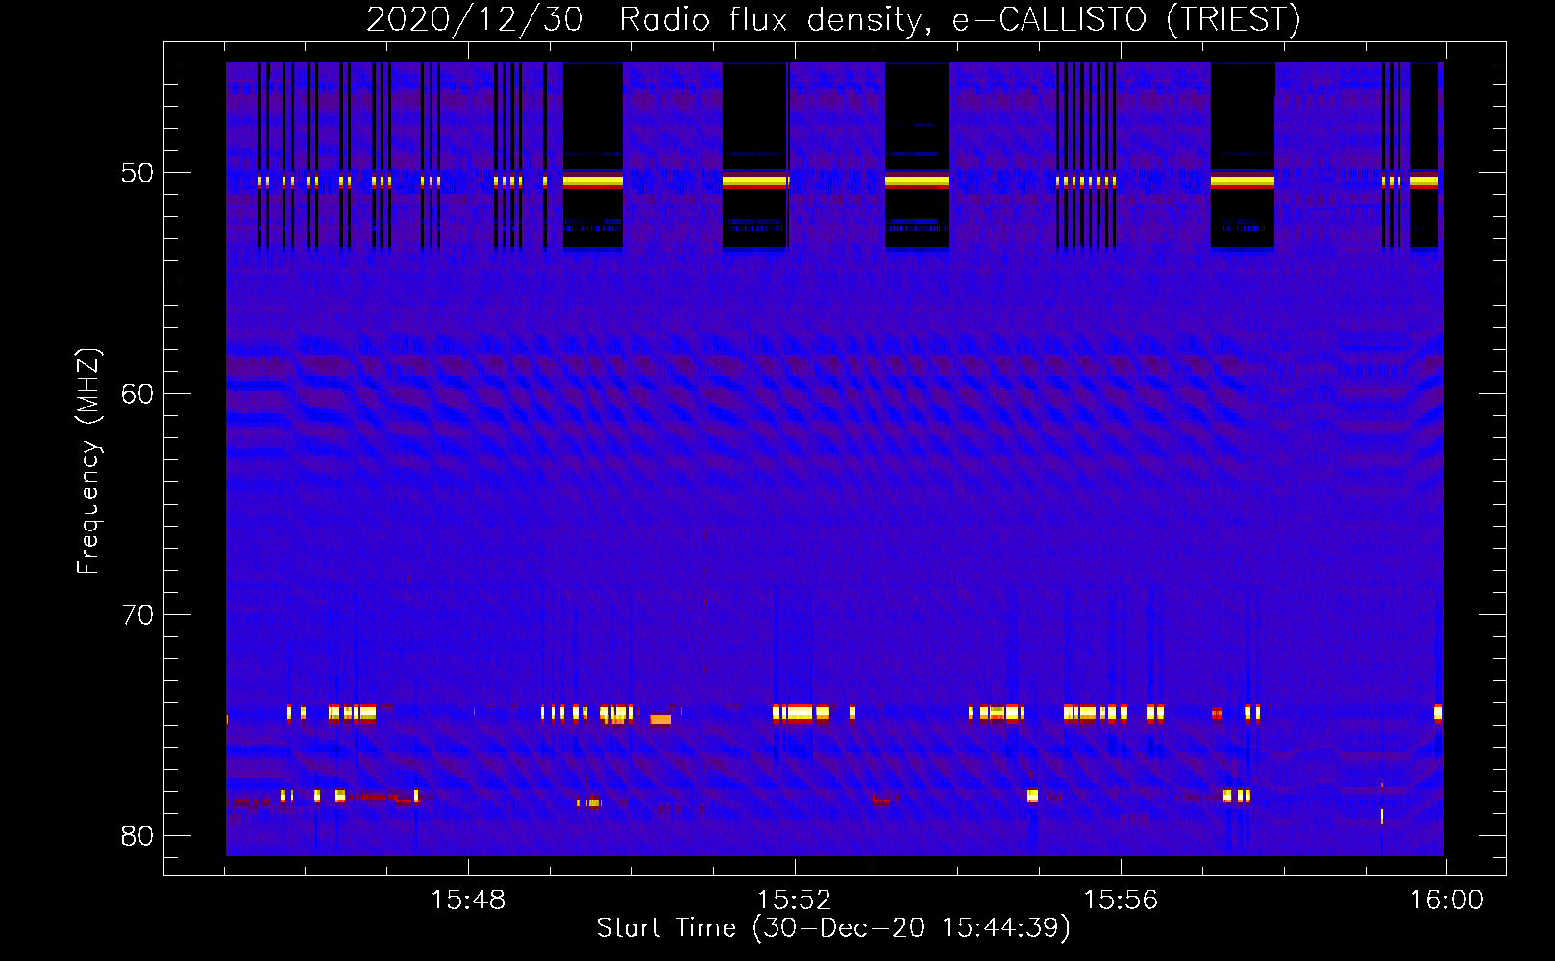This screenshot has width=1555, height=961.
Task: Click the plot title 'Radio flux density, e-CALLISTO (TRIEST)'
Action: pos(959,19)
